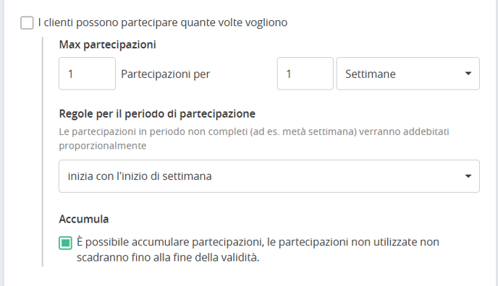Viewport: 498px width, 286px height.
Task: Click the 'È possibile accumulare partecipazioni' label
Action: (258, 250)
